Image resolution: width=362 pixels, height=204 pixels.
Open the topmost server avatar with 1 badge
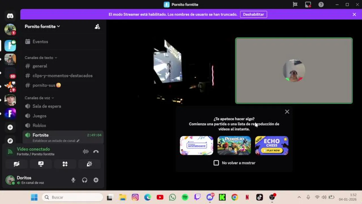(10, 29)
